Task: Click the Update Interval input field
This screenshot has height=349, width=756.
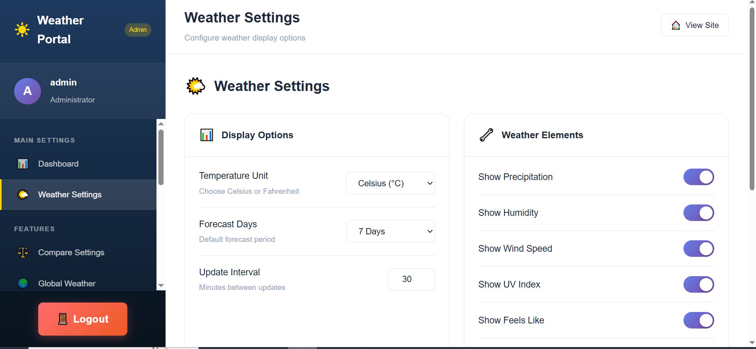Action: (411, 279)
